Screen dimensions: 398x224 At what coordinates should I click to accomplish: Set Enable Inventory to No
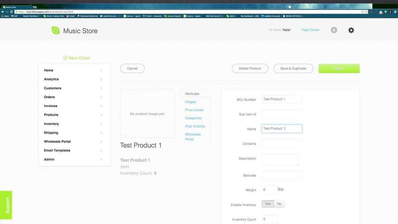279,204
